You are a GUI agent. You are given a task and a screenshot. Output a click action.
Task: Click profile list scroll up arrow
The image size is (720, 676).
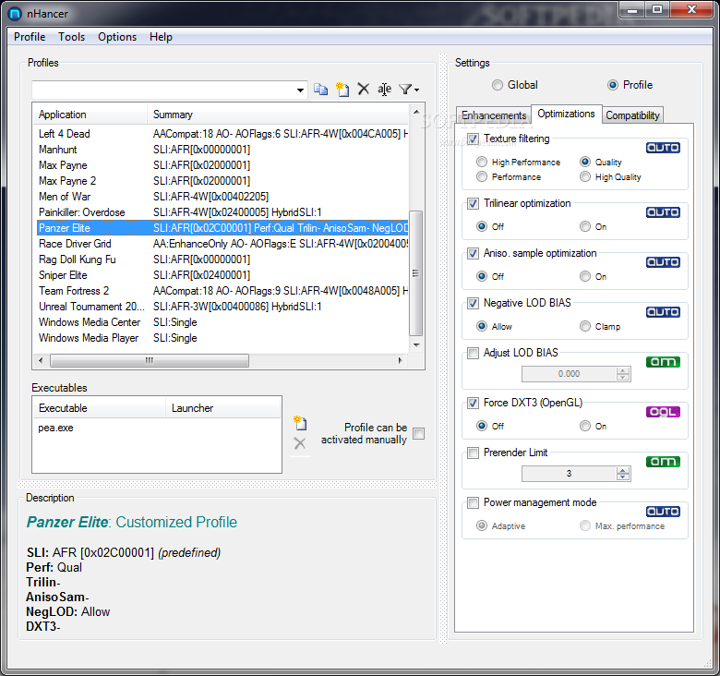[416, 112]
